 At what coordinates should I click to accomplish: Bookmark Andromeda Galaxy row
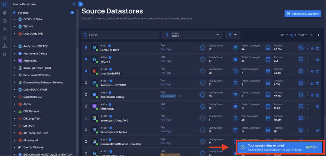tap(86, 95)
